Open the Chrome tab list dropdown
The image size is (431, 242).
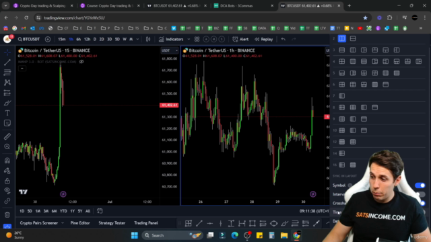point(5,5)
